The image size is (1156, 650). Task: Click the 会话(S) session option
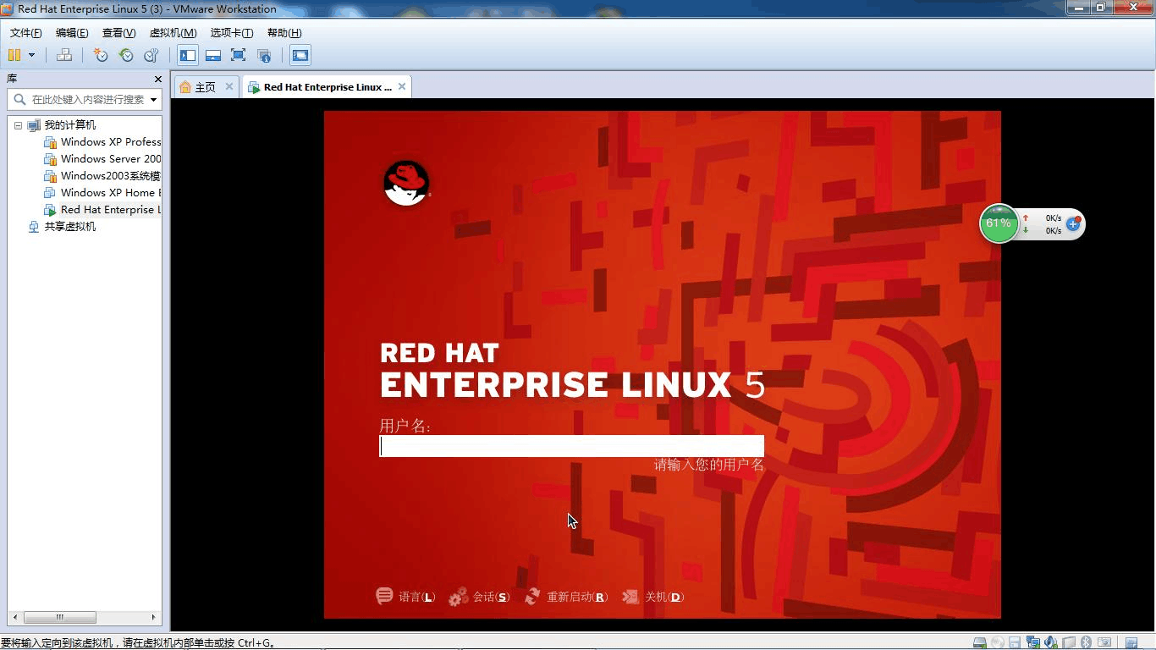click(x=479, y=597)
